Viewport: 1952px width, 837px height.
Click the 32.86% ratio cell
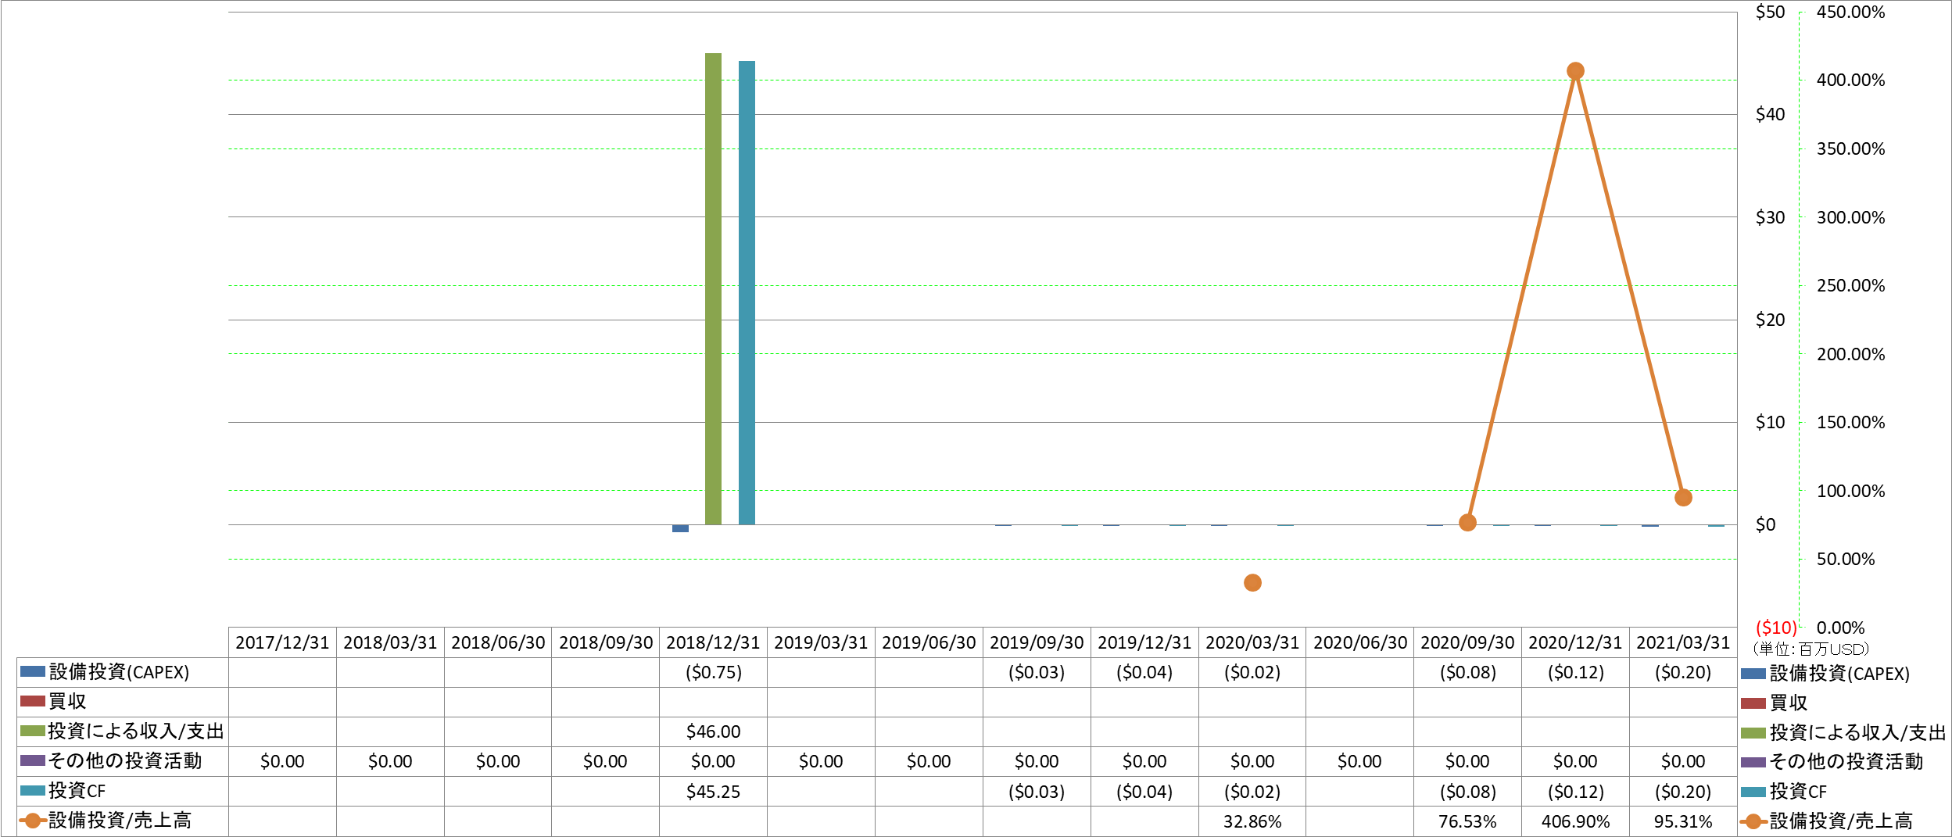pos(1252,821)
